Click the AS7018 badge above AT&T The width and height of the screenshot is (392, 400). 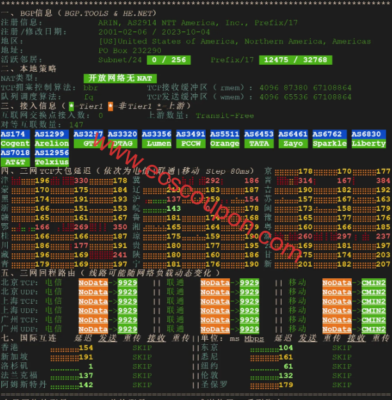pyautogui.click(x=15, y=153)
